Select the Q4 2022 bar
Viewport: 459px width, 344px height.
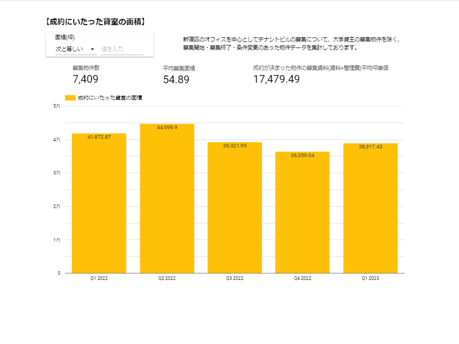[x=302, y=213]
